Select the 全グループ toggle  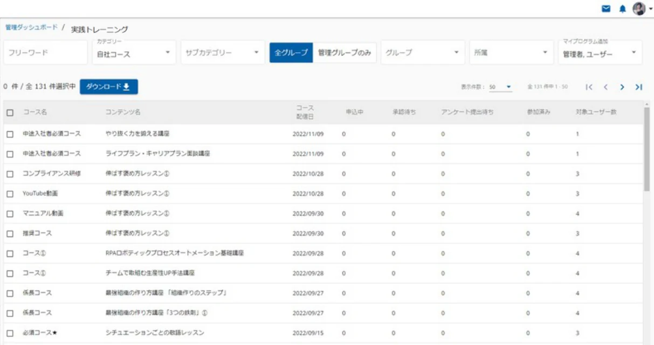[x=291, y=52]
